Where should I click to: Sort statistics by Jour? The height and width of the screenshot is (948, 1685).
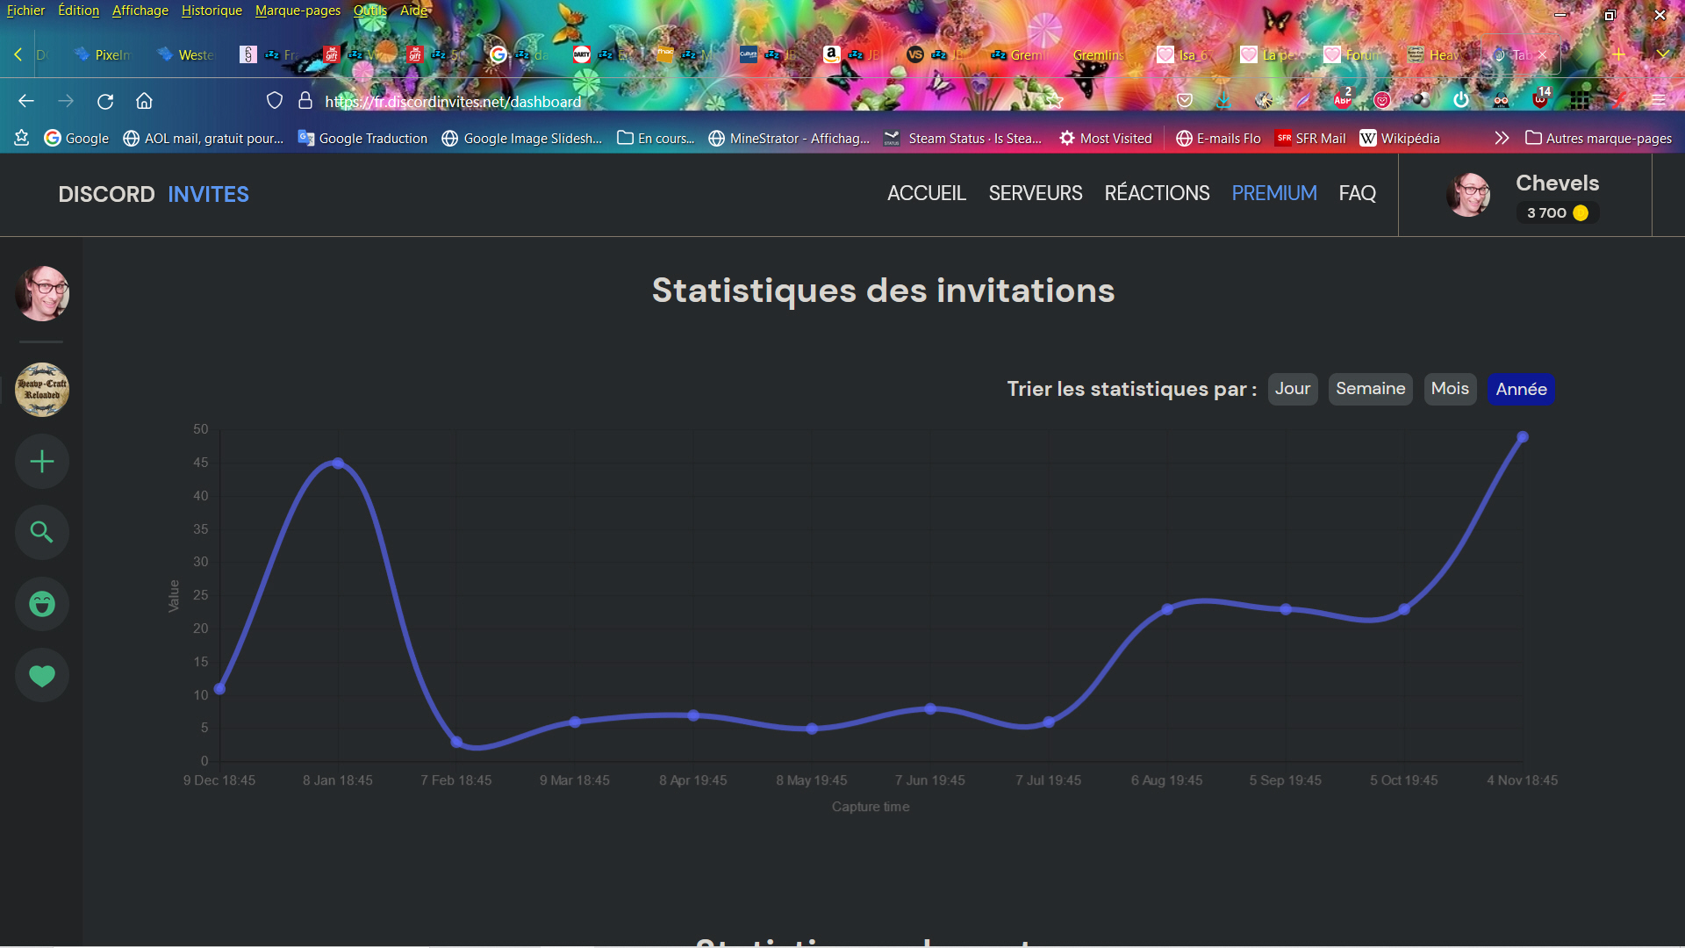(1292, 389)
